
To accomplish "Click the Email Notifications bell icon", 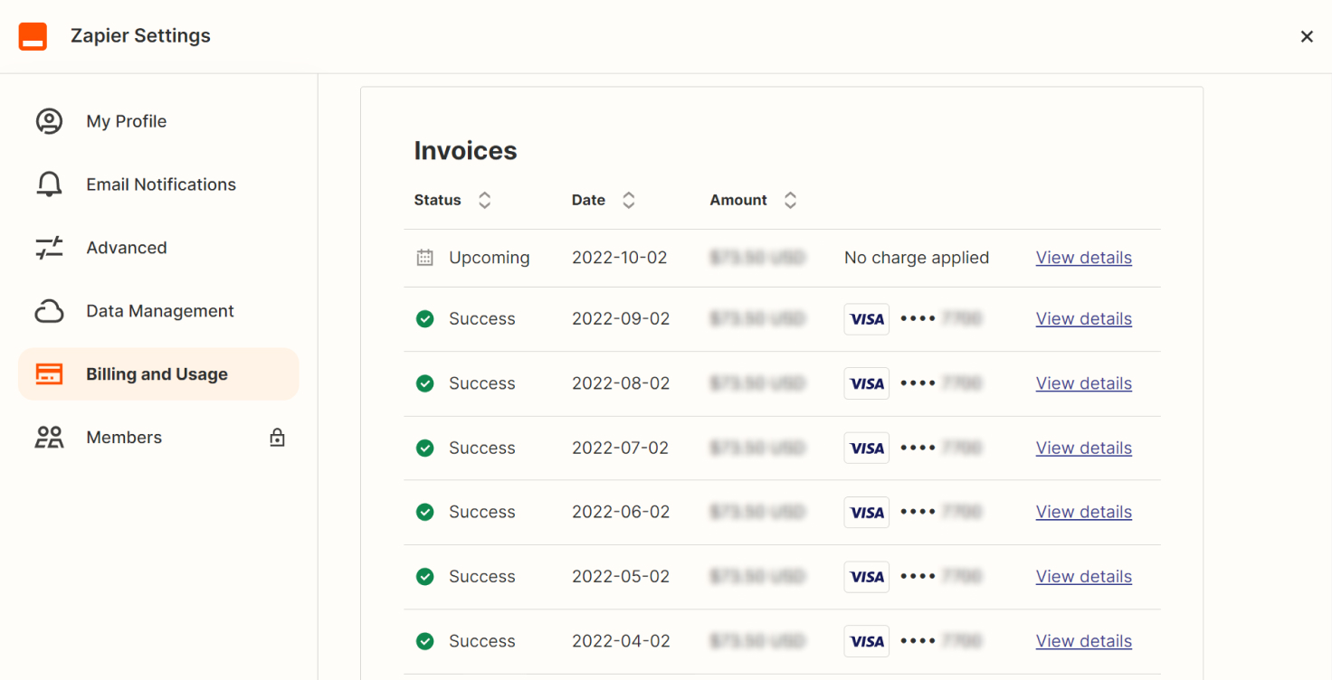I will [x=49, y=184].
